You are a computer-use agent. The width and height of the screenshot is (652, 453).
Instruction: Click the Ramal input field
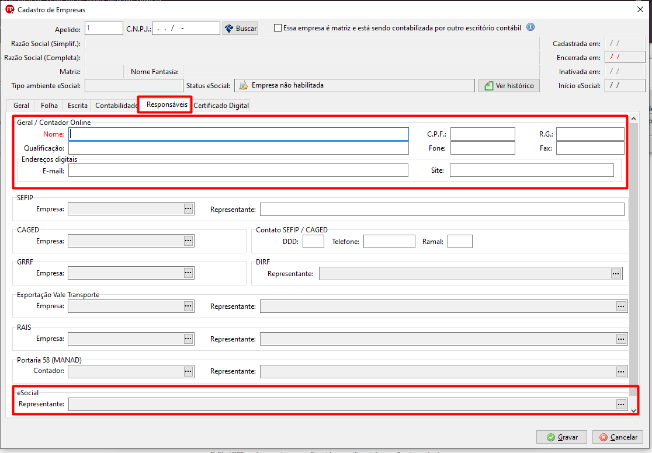(460, 242)
